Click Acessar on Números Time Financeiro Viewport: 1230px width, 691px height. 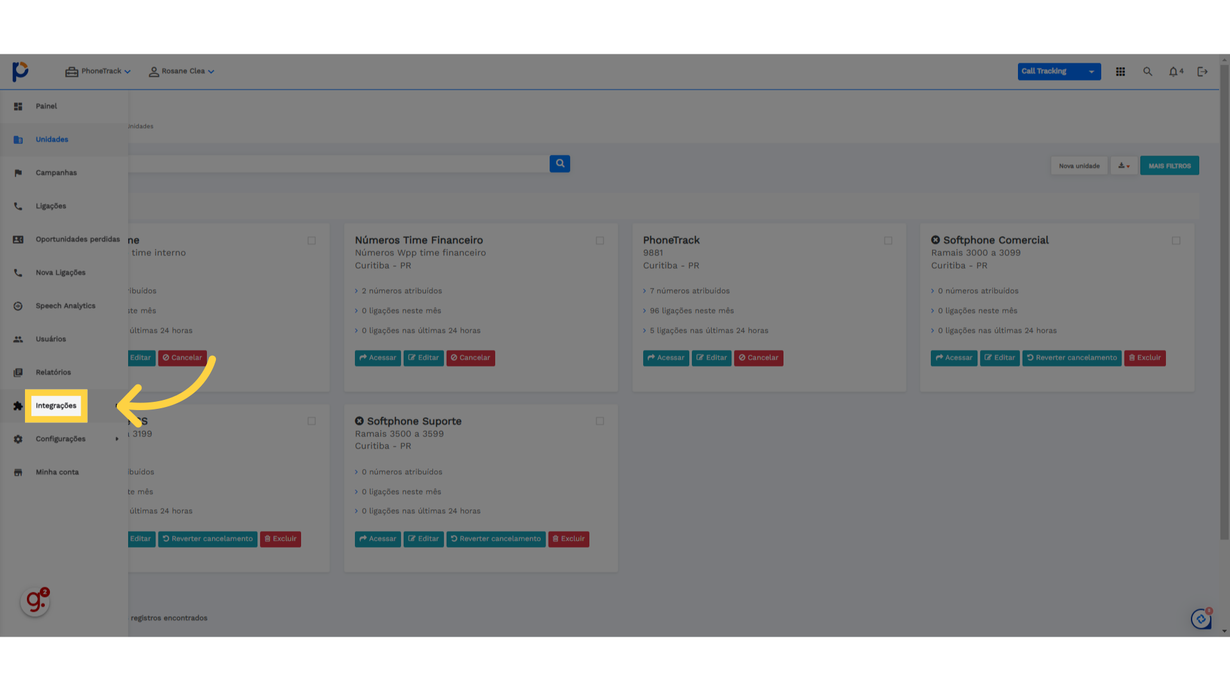(378, 358)
